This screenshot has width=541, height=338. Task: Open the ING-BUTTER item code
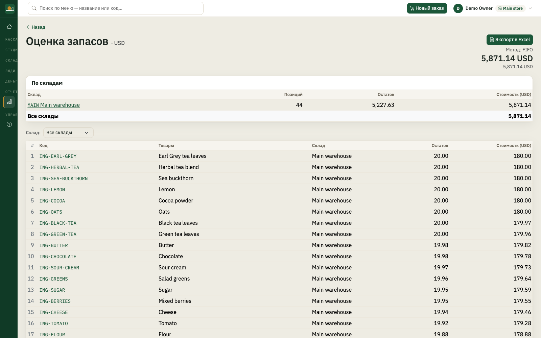click(53, 245)
